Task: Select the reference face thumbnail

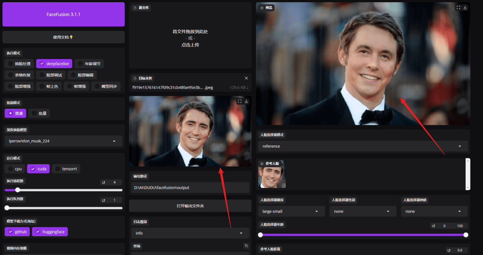Action: coord(272,174)
